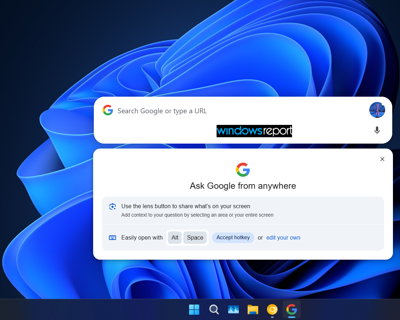This screenshot has width=400, height=320.
Task: Click the windowsreport logo banner
Action: coord(254,131)
